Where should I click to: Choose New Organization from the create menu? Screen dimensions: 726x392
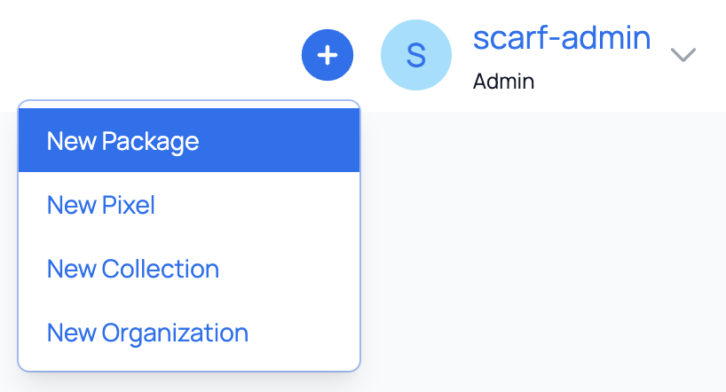(x=147, y=333)
